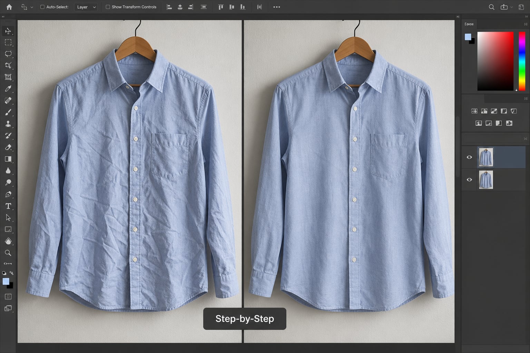Select the Eyedropper tool

8,89
